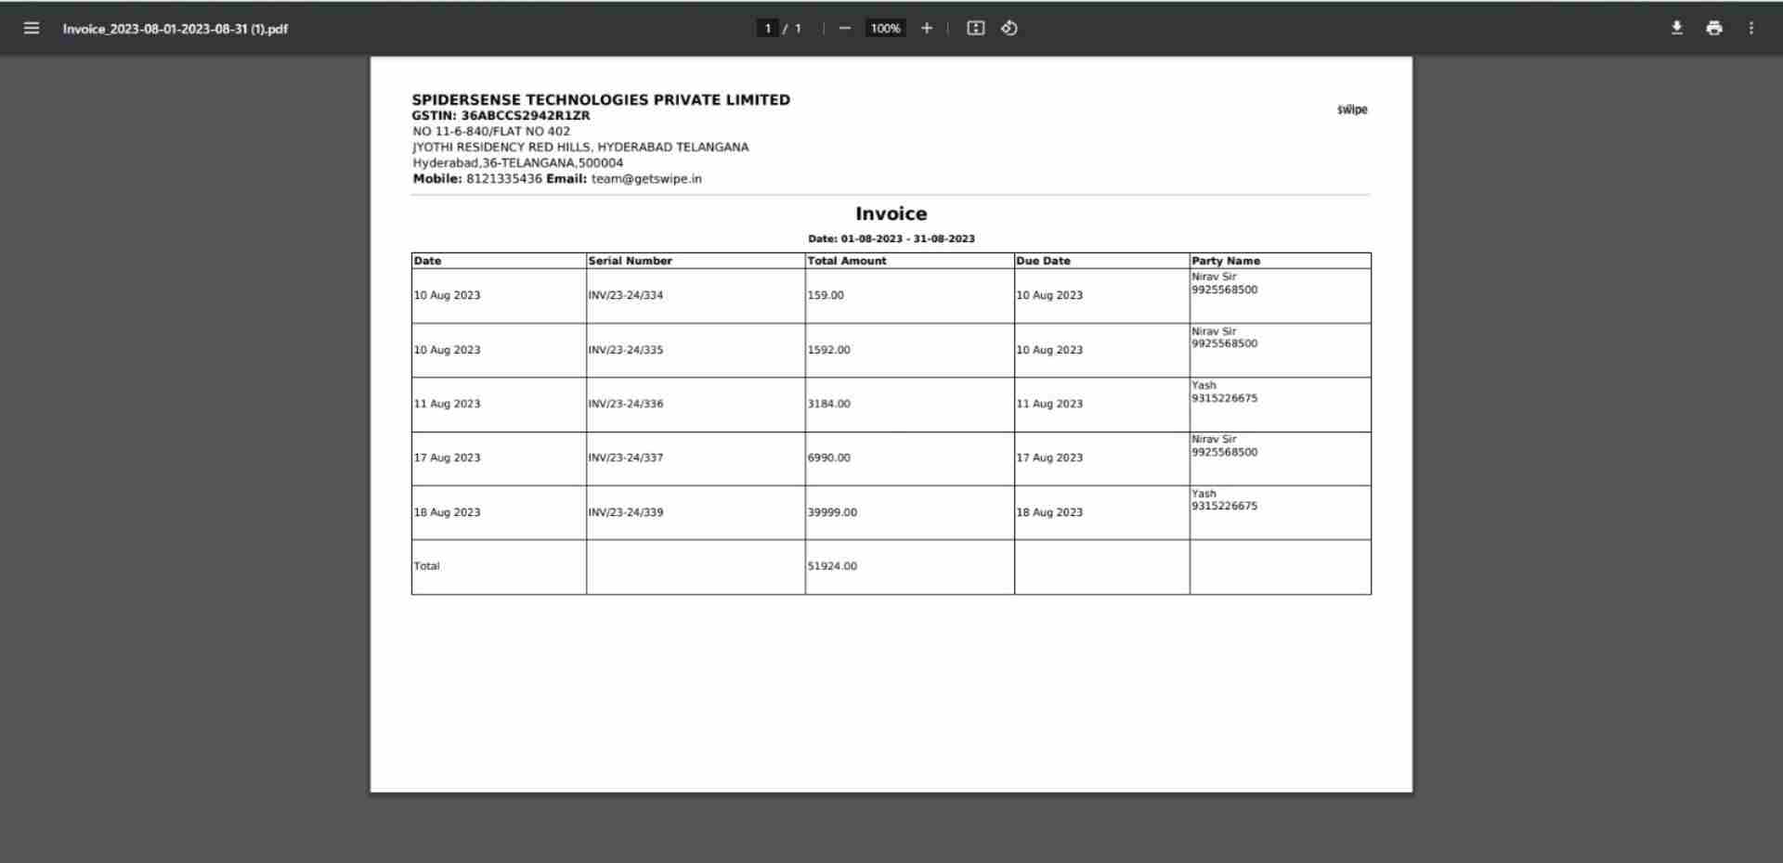Click the company name heading
The height and width of the screenshot is (863, 1783).
(601, 99)
